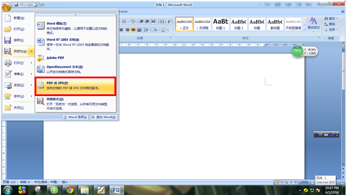Viewport: 347px width, 195px height.
Task: Select PDF 或 XPS(P) save option
Action: pos(76,86)
